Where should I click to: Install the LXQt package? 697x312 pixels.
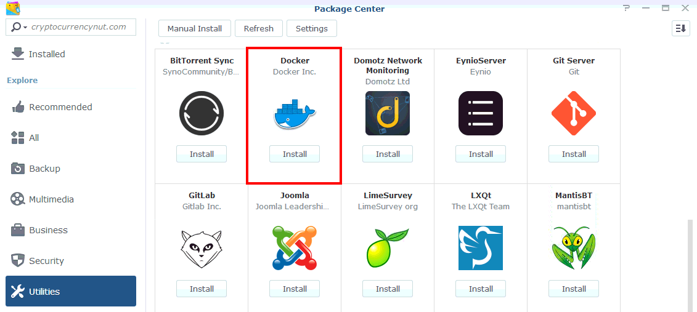481,289
